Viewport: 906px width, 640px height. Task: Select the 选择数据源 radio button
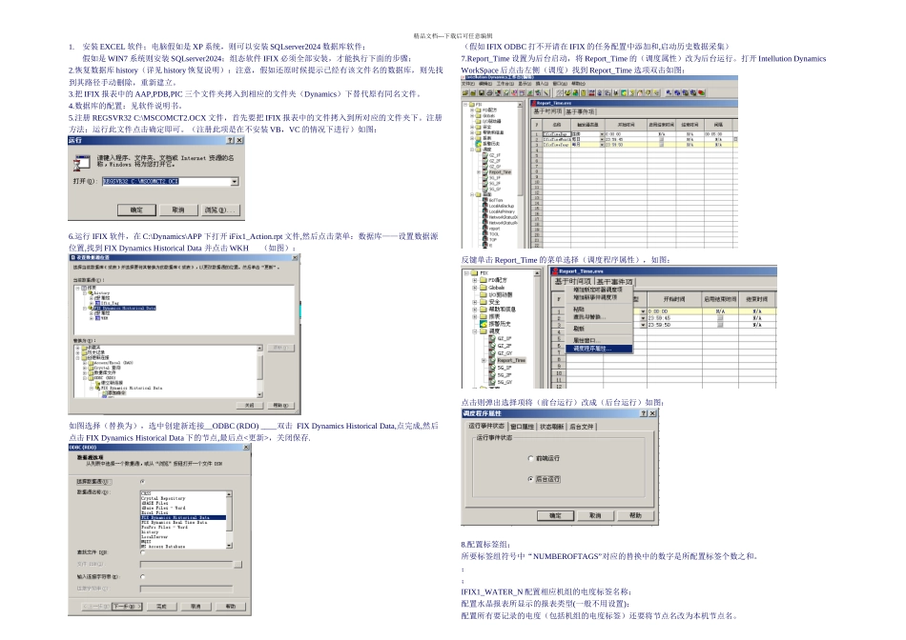click(x=143, y=481)
